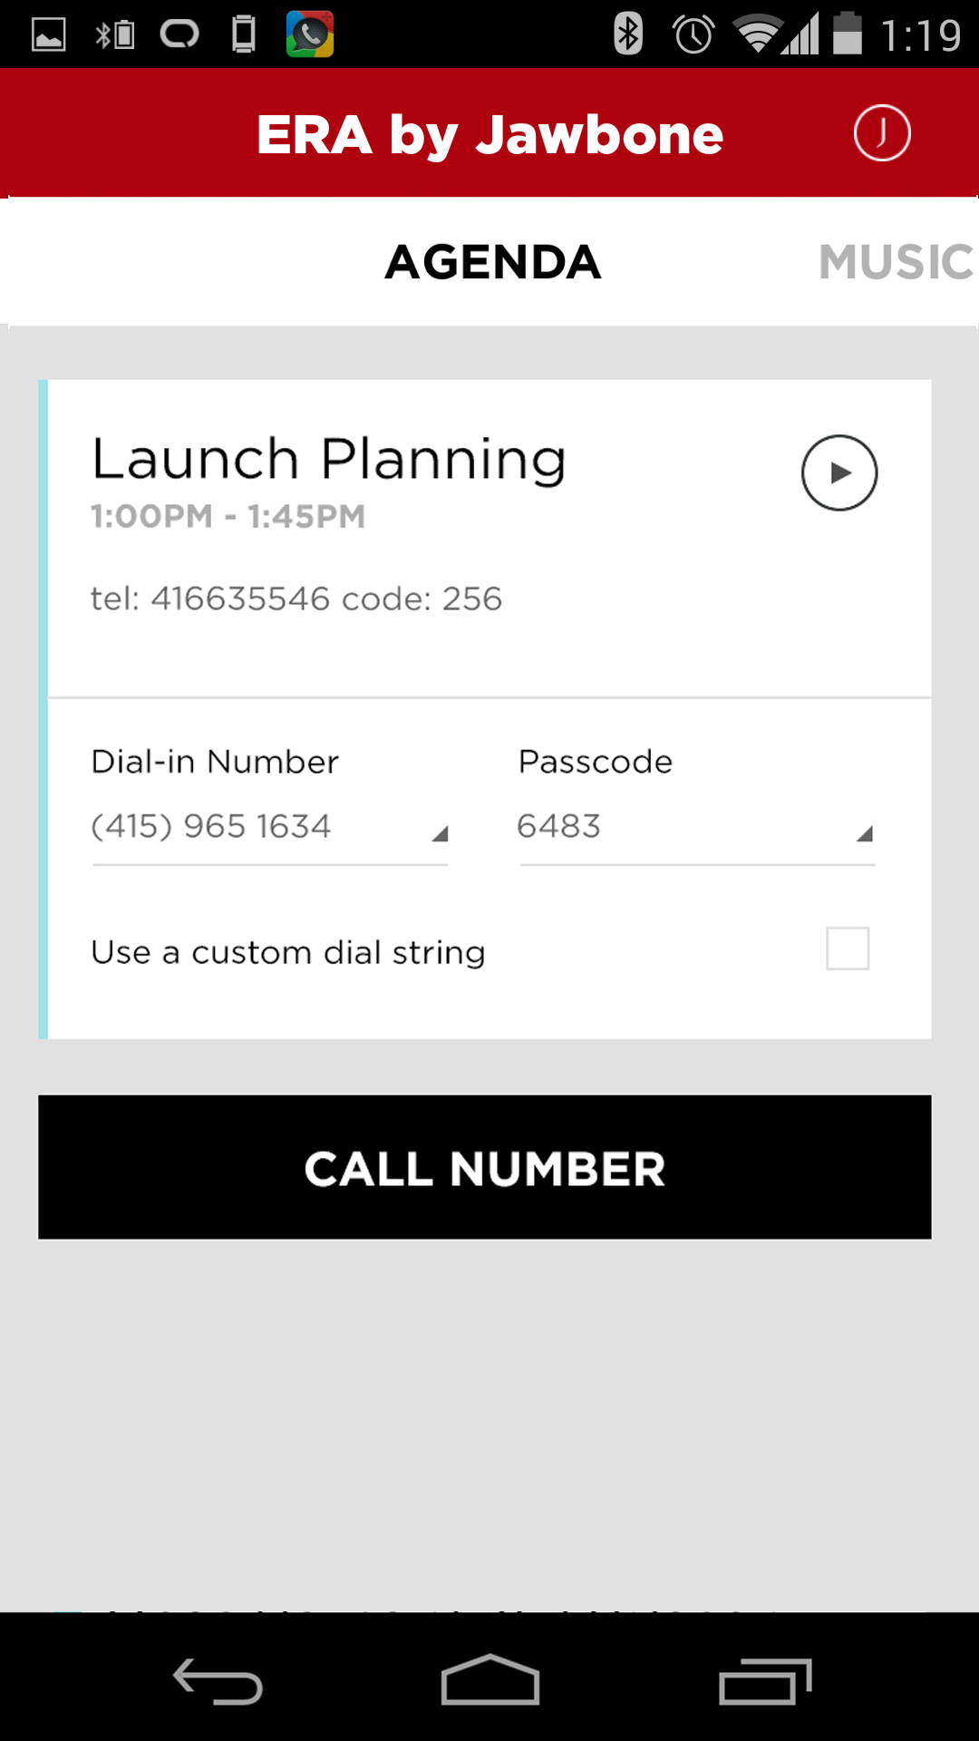Screen dimensions: 979x1741
Task: Tap the CALL NUMBER button
Action: coord(485,1167)
